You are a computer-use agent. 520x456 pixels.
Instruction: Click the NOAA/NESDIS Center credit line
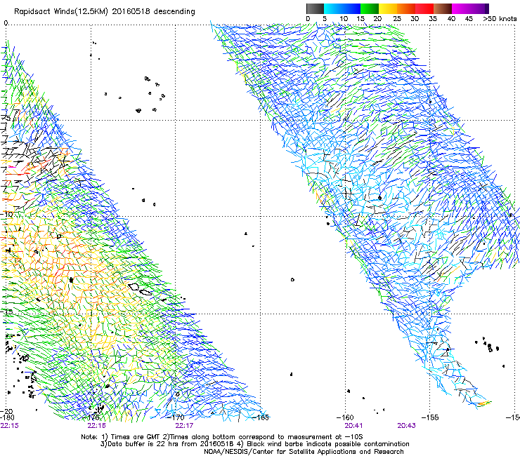coord(304,452)
